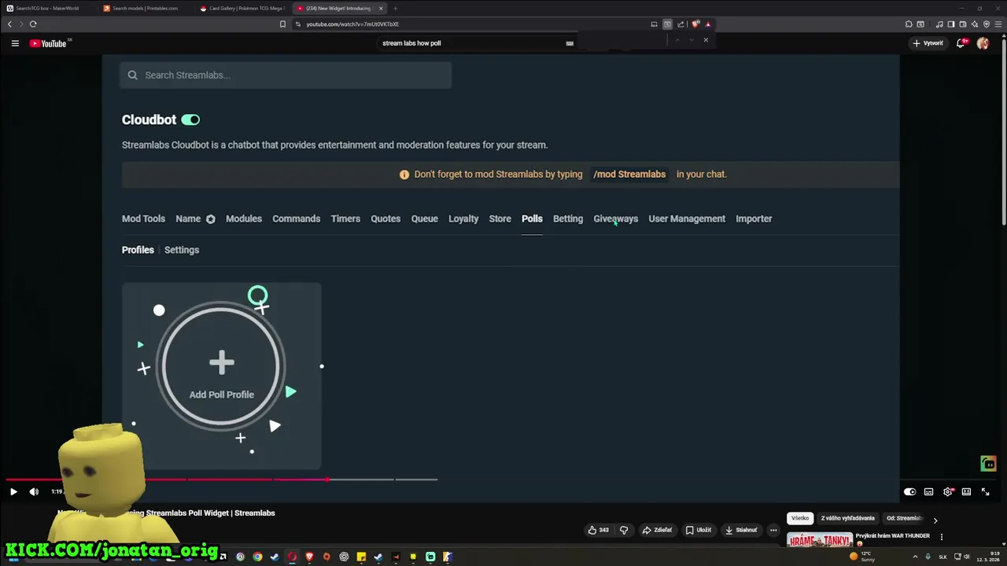The width and height of the screenshot is (1007, 566).
Task: Switch to the Importer tab
Action: coord(754,219)
